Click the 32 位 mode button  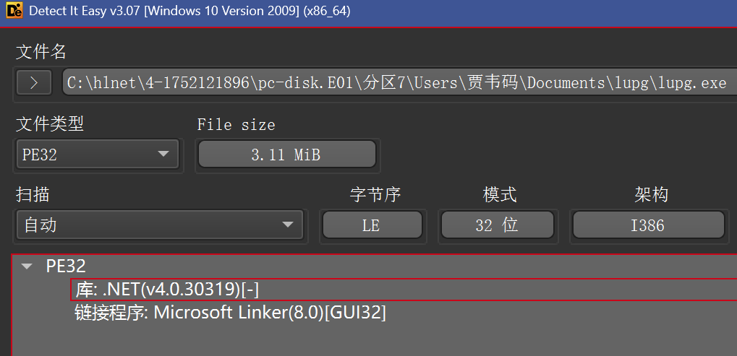pyautogui.click(x=496, y=225)
